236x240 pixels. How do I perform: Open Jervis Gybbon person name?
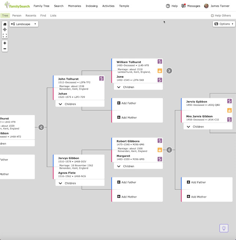pos(197,102)
